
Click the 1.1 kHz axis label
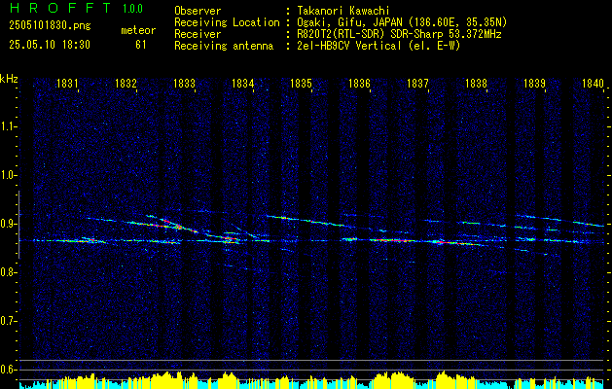coord(8,126)
